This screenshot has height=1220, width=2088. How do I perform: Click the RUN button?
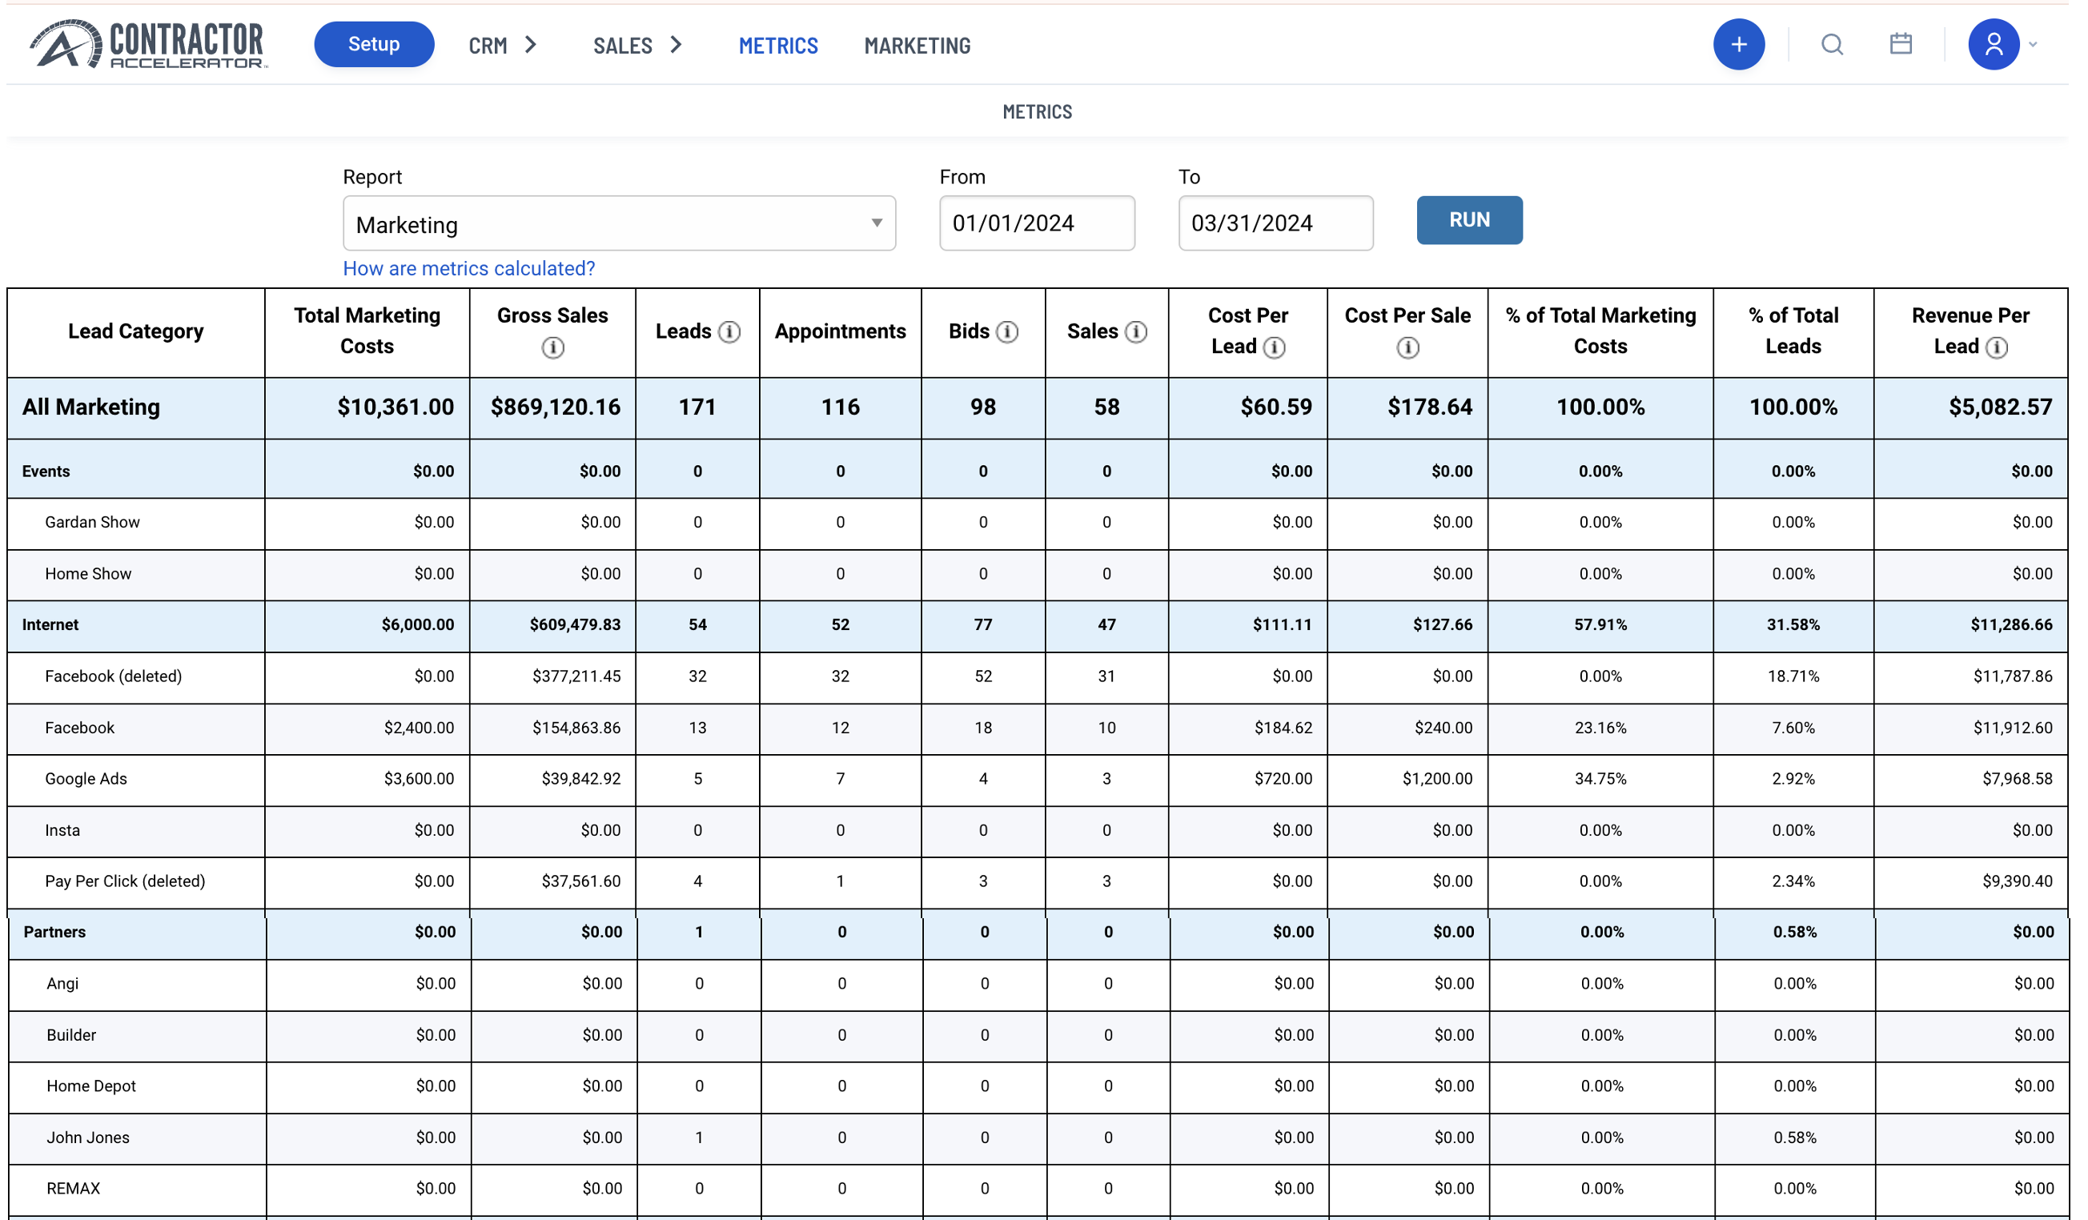point(1469,219)
